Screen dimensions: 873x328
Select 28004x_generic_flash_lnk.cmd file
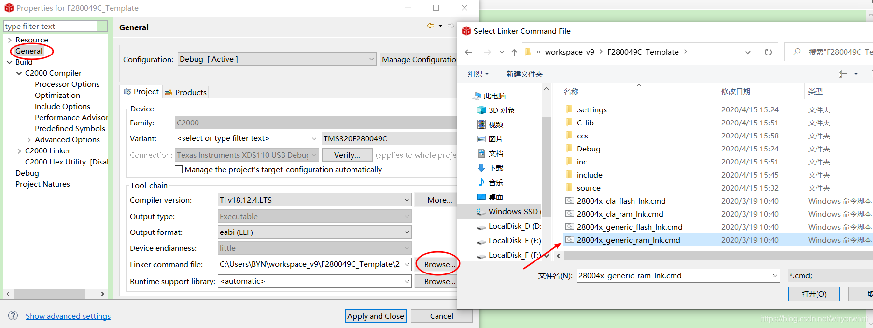tap(629, 227)
